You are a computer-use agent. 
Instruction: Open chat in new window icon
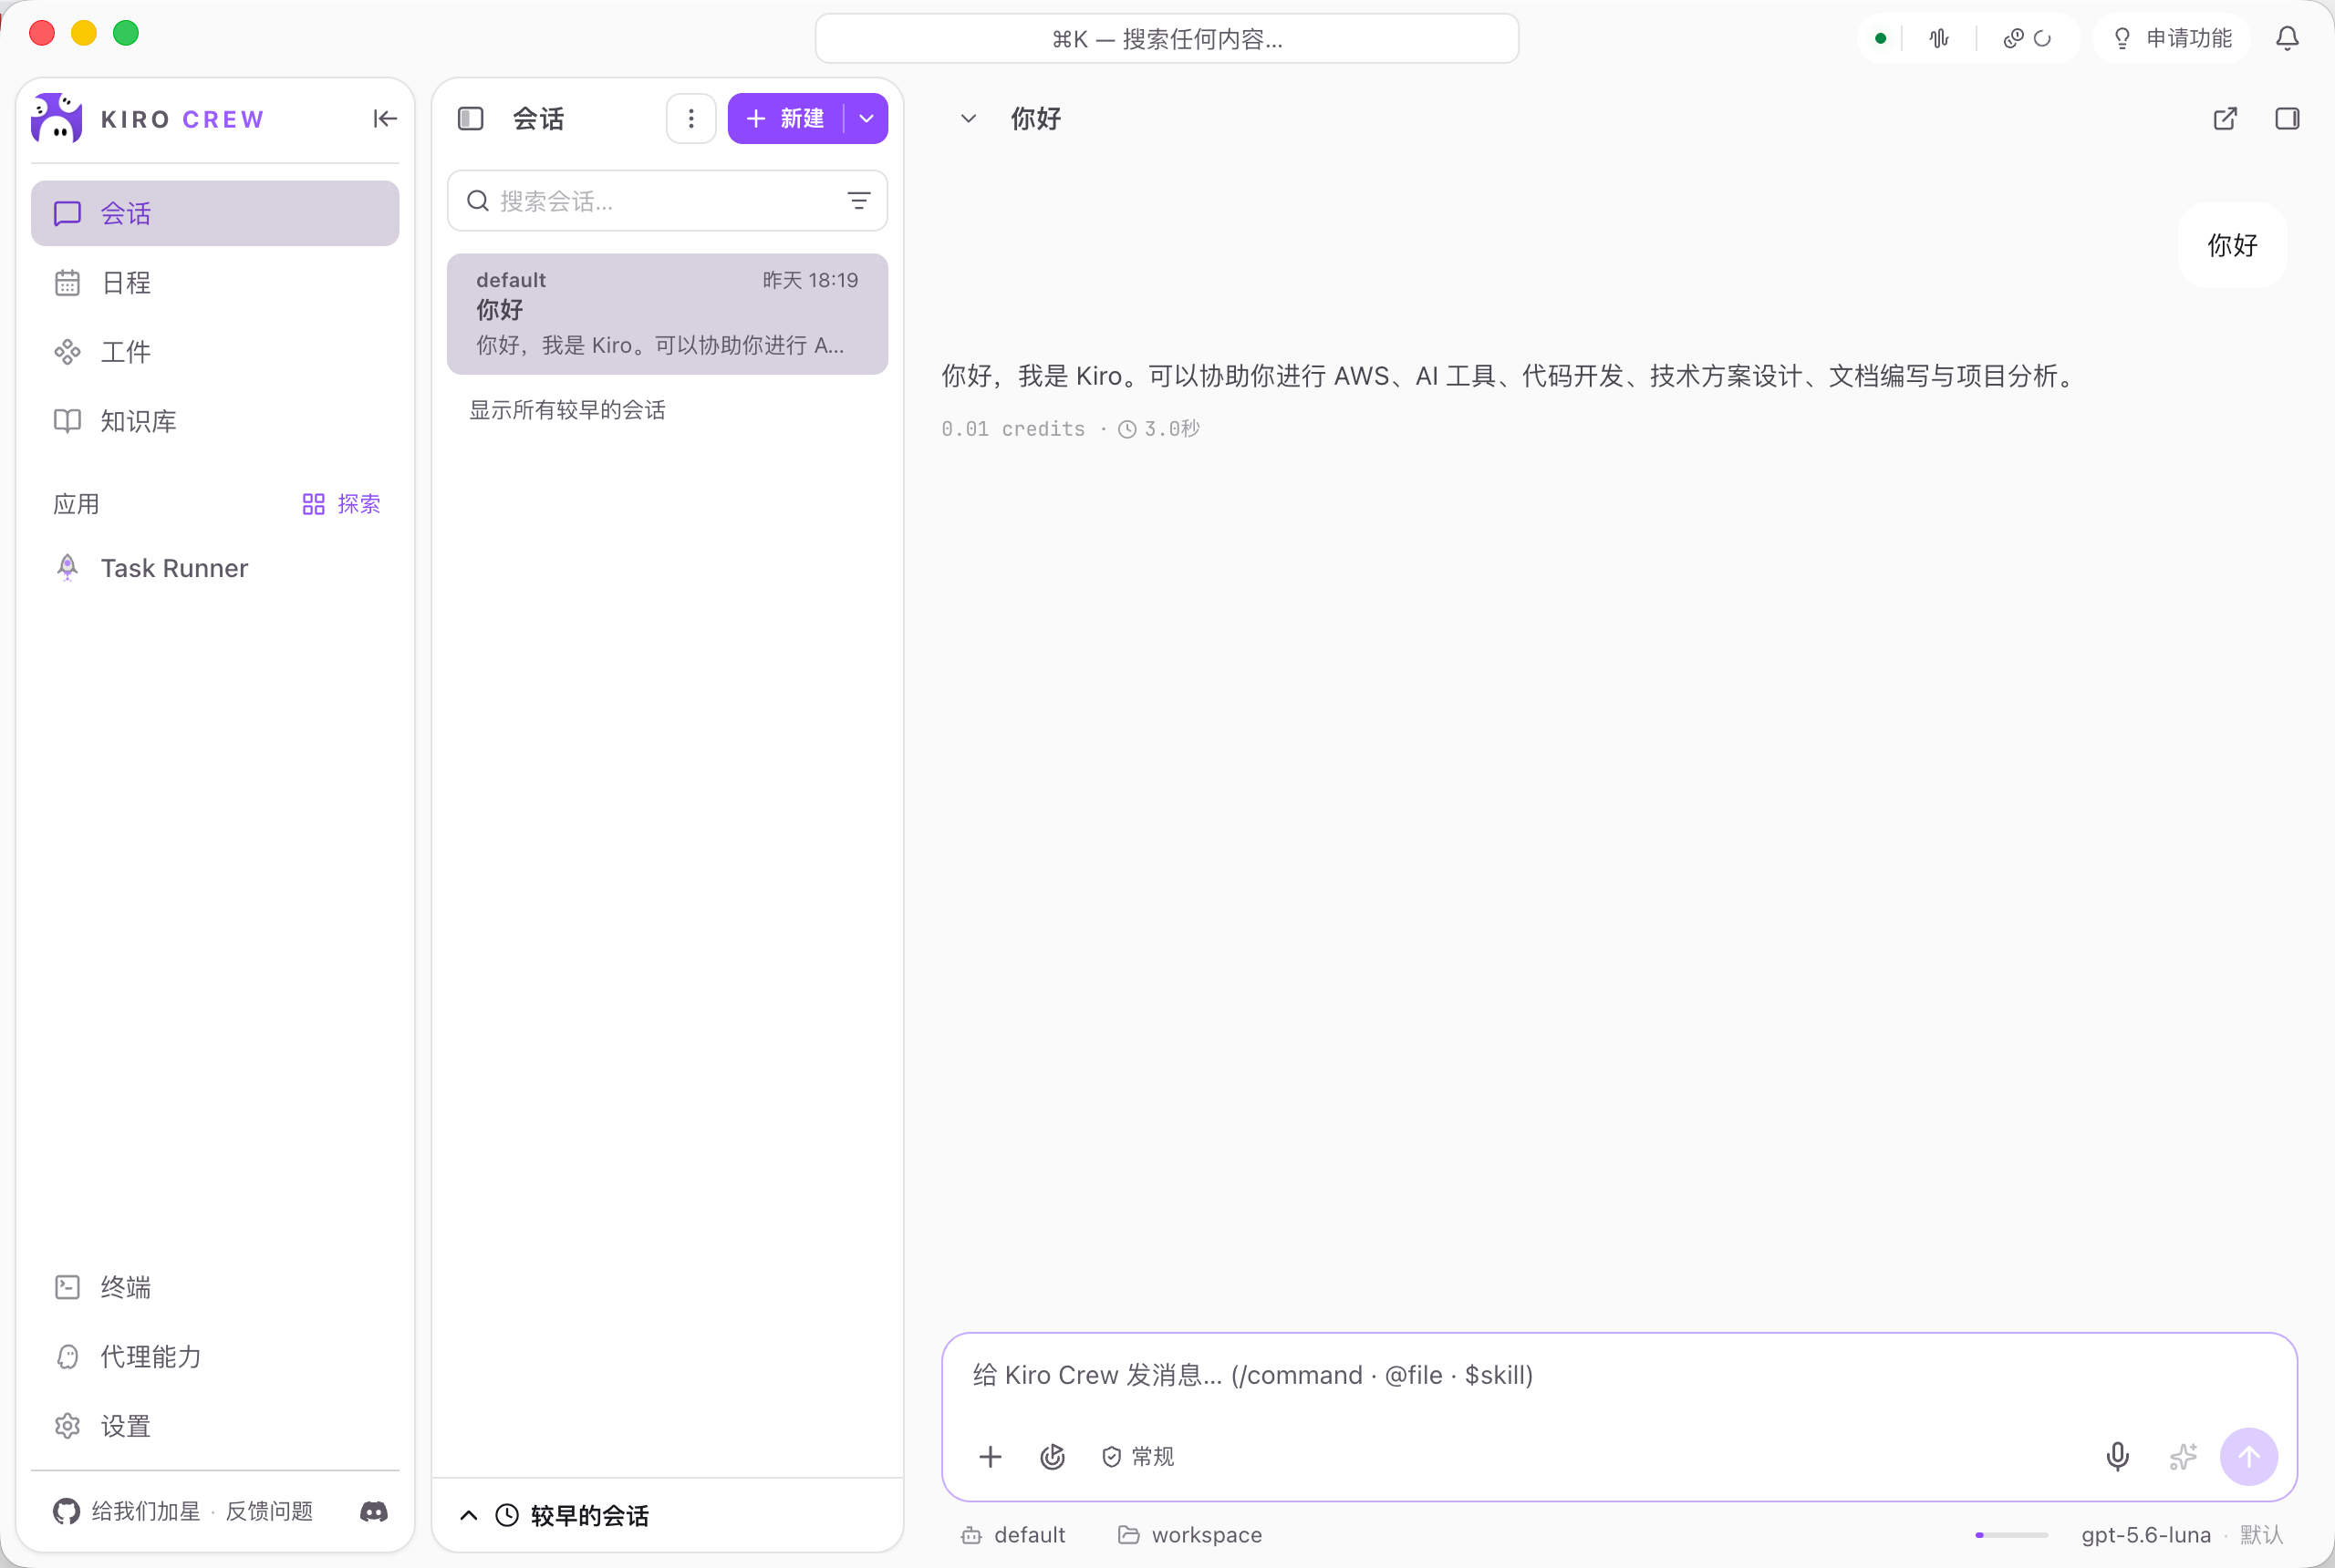pos(2225,119)
